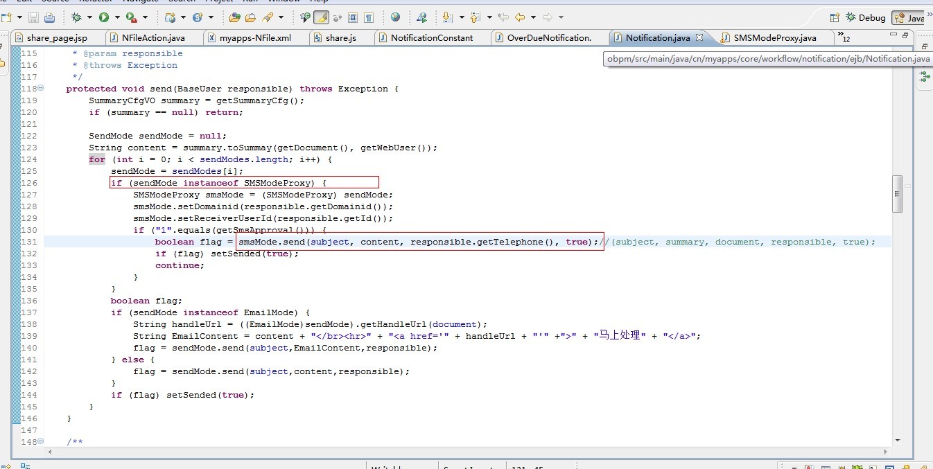Open the Run configurations dropdown arrow
933x469 pixels.
(117, 17)
